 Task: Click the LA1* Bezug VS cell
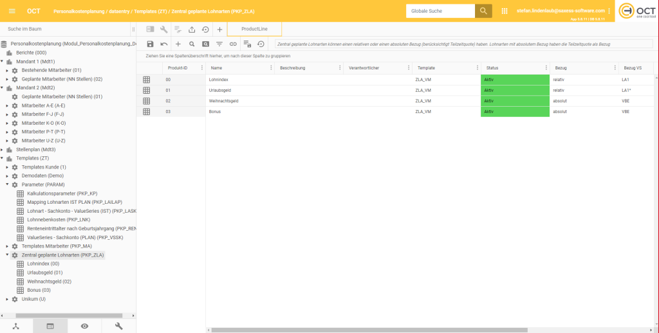636,90
